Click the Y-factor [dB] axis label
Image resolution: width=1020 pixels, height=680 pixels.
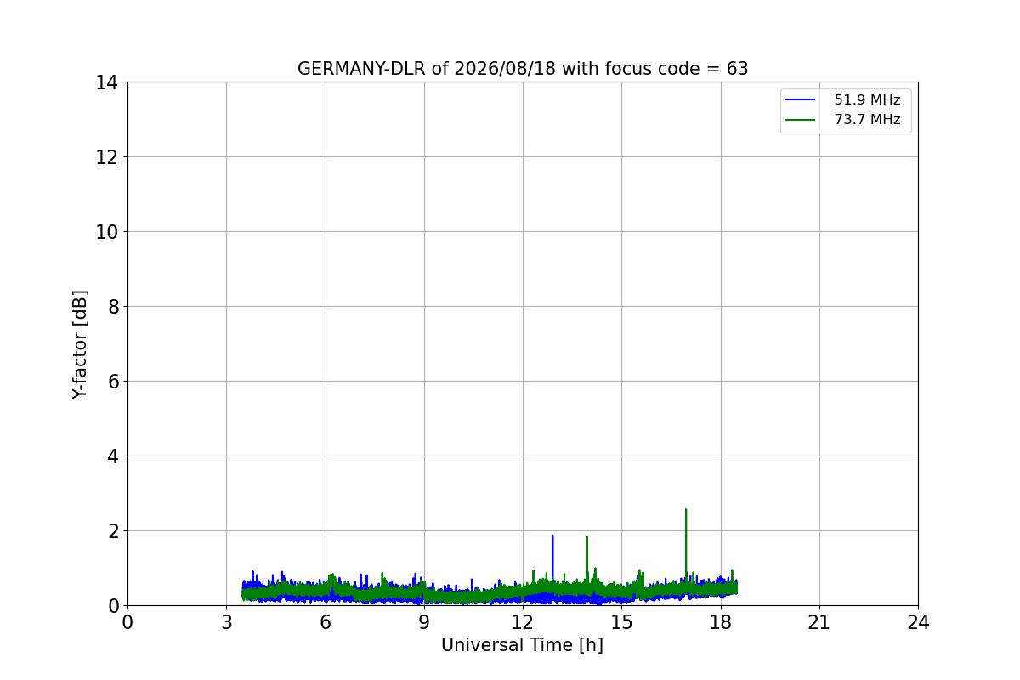click(x=80, y=344)
